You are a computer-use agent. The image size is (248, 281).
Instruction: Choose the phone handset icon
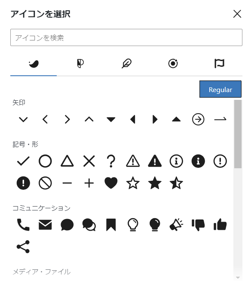(x=23, y=225)
